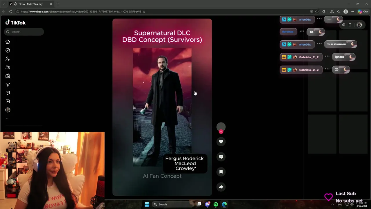The width and height of the screenshot is (371, 209).
Task: Click the Supernatural DLC video player
Action: (x=162, y=107)
